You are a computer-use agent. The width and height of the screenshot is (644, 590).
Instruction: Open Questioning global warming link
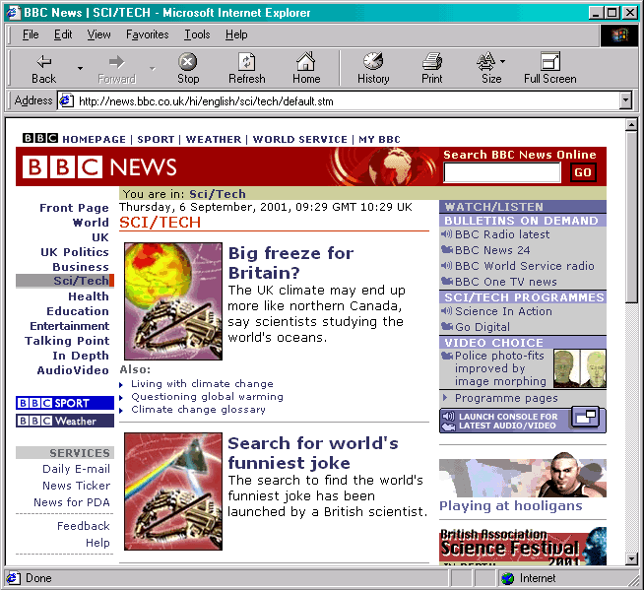point(207,397)
